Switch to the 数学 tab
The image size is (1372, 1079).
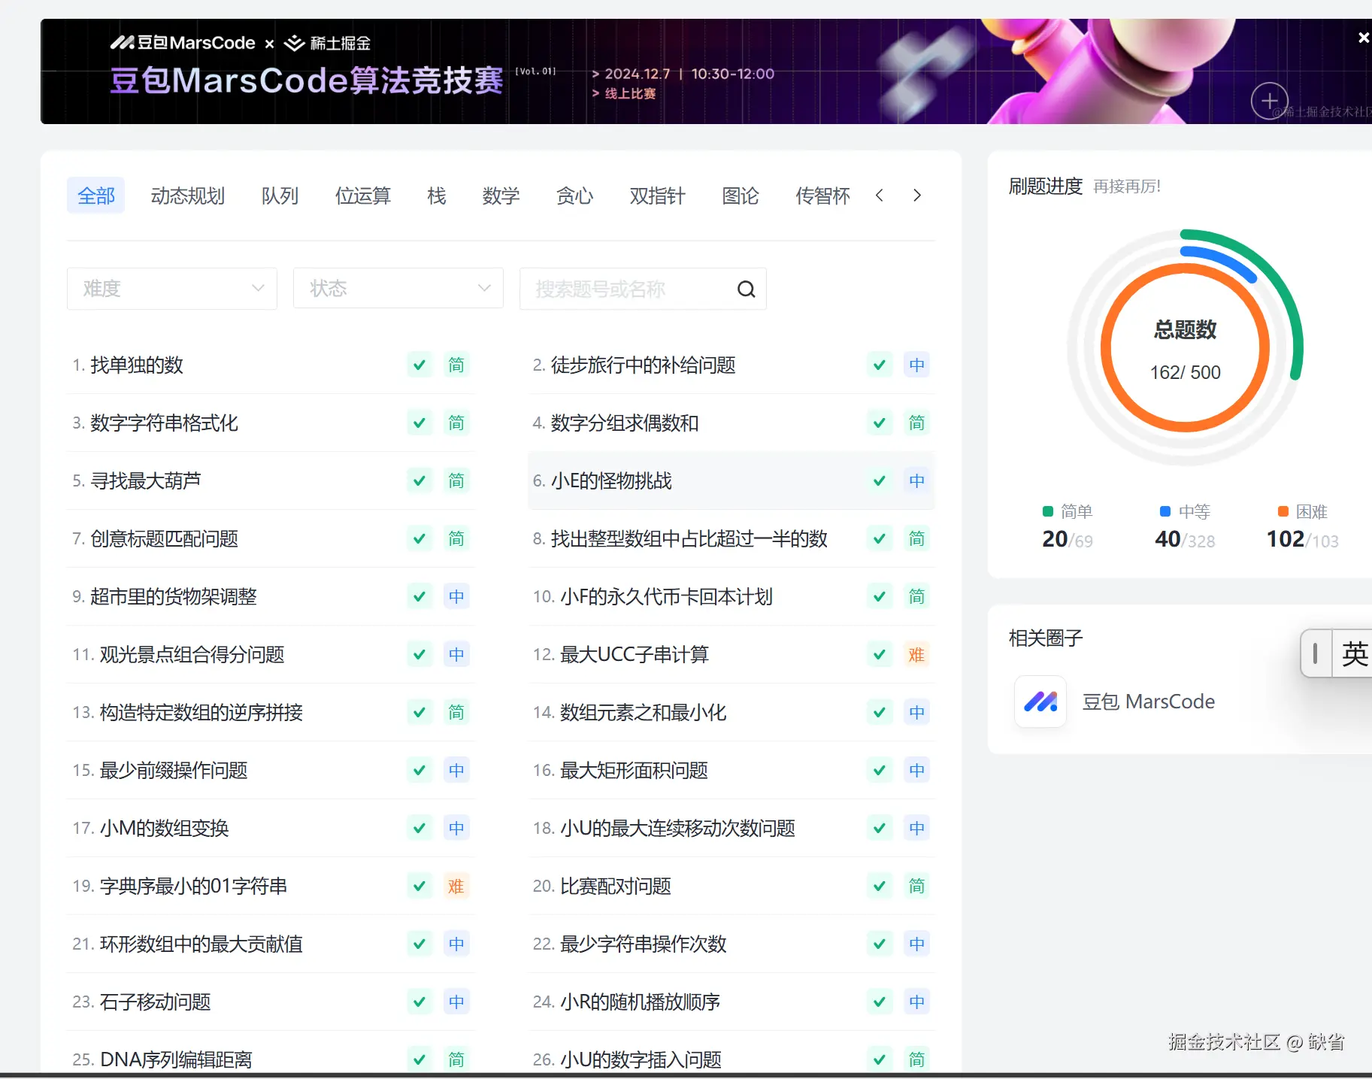[501, 195]
